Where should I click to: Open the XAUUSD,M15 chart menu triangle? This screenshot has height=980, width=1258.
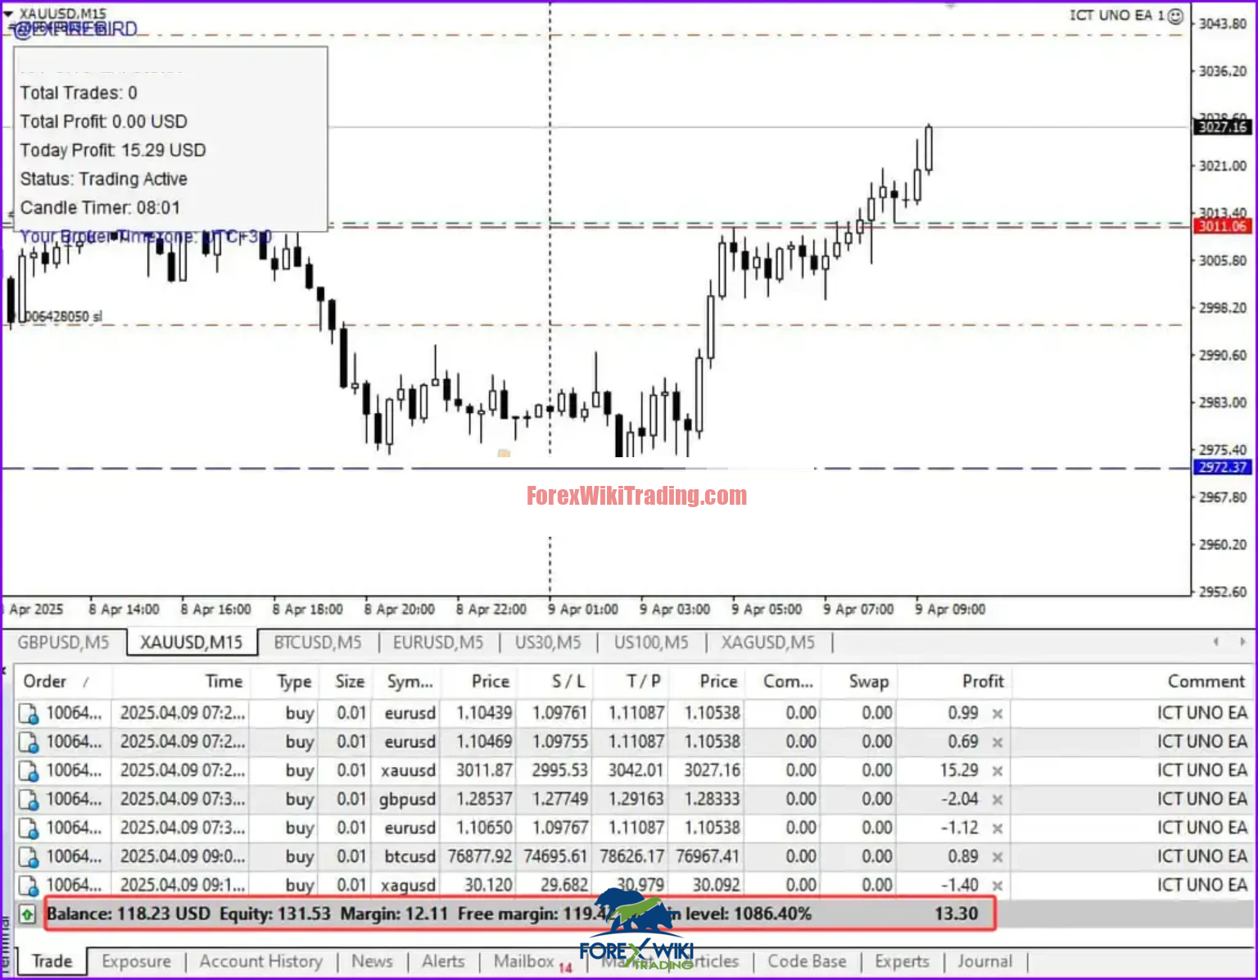click(x=8, y=14)
